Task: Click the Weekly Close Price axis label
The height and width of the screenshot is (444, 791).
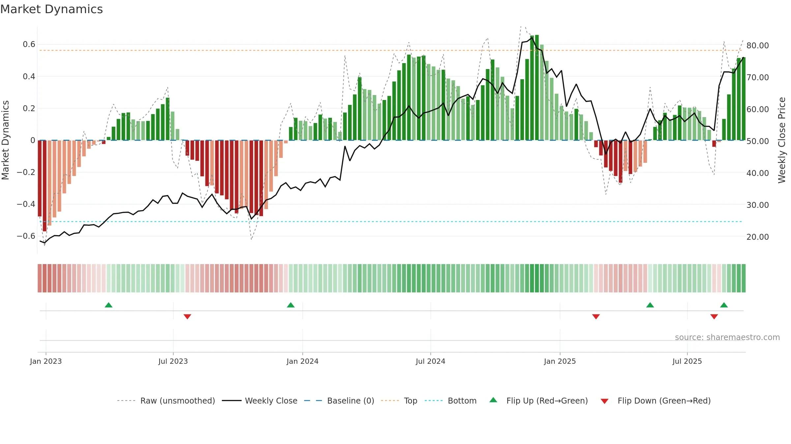Action: 782,140
